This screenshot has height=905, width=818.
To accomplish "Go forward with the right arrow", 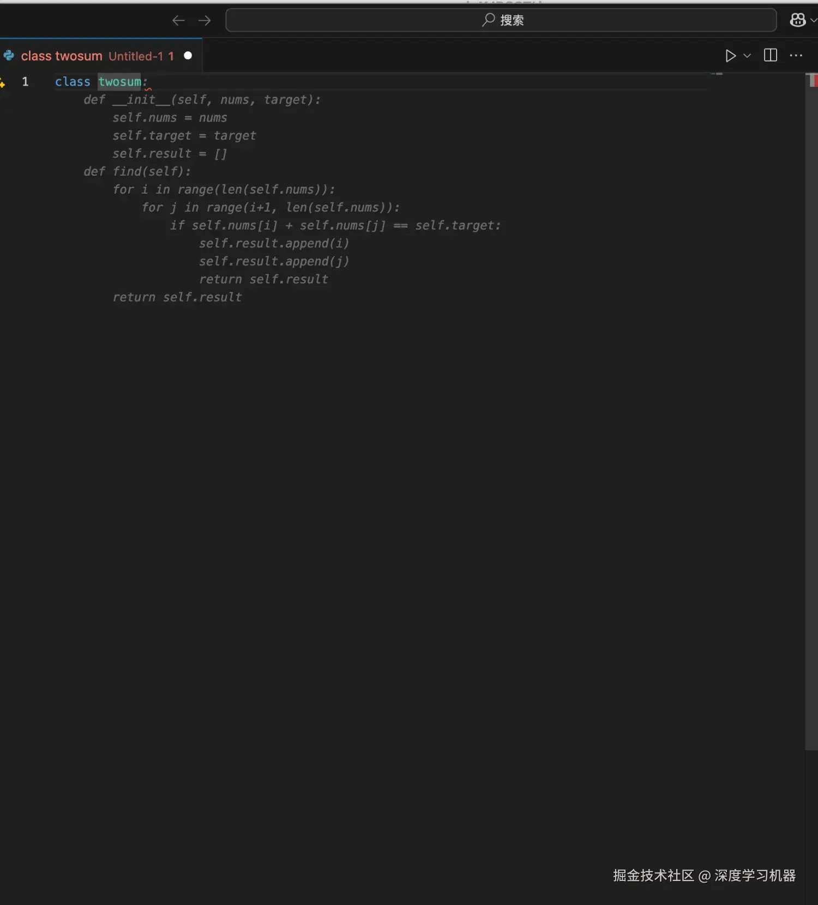I will pyautogui.click(x=204, y=20).
